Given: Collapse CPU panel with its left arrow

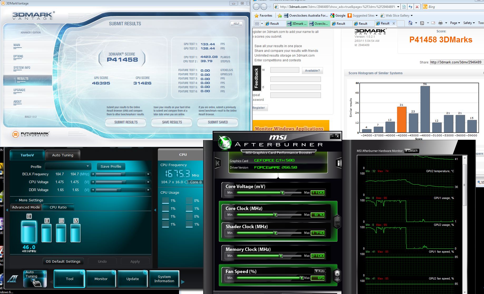Looking at the screenshot, I should (155, 210).
